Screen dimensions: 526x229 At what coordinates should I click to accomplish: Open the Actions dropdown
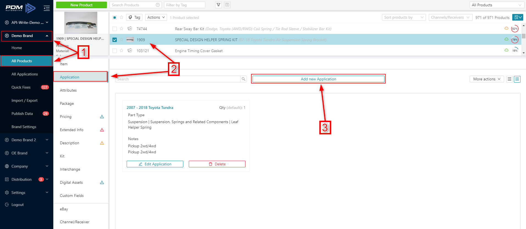156,17
